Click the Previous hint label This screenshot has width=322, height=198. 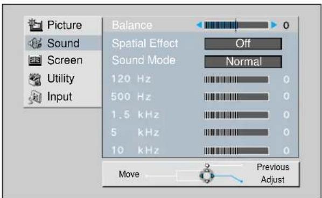pyautogui.click(x=273, y=167)
